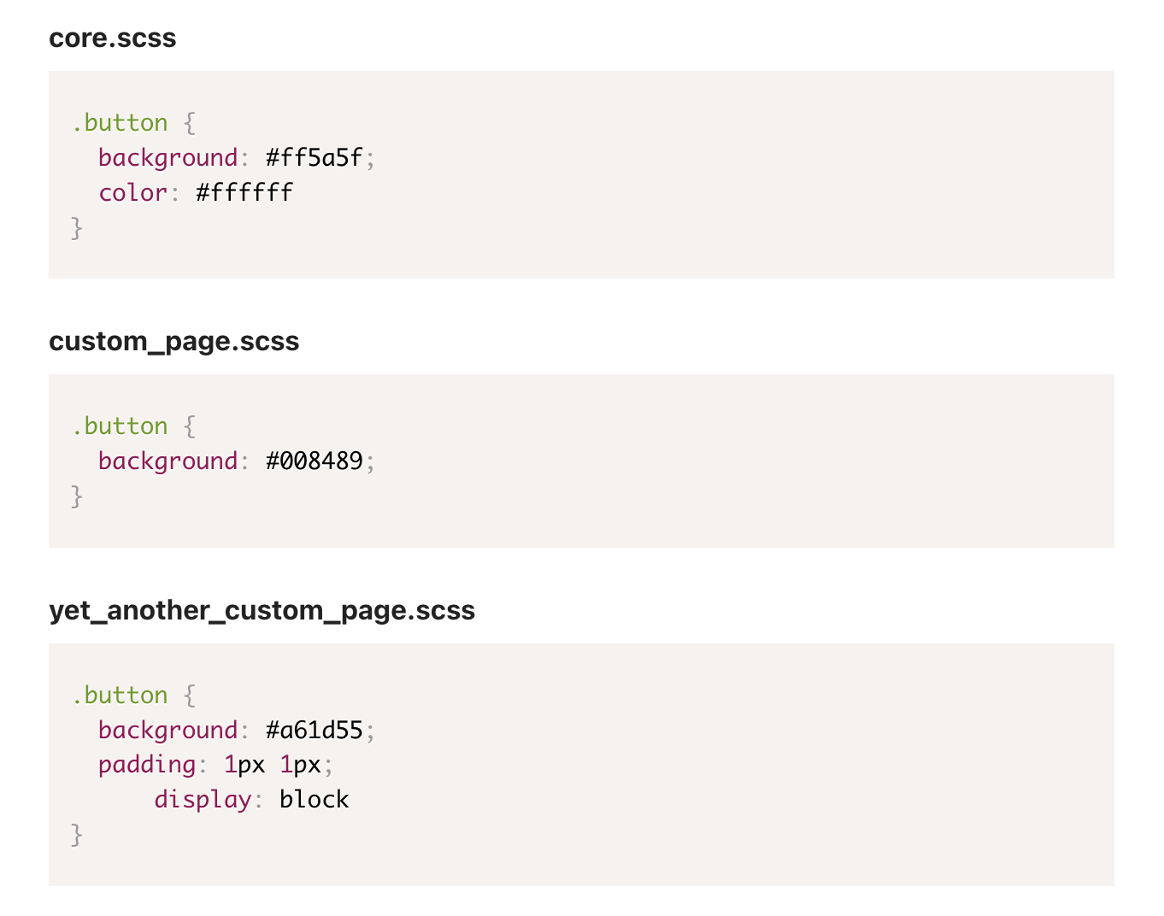Screen dimensions: 1164x916
Task: Click the #008489 color value
Action: pos(315,461)
